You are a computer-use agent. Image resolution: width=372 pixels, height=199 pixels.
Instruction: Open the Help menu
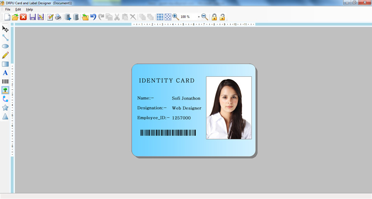pyautogui.click(x=29, y=9)
